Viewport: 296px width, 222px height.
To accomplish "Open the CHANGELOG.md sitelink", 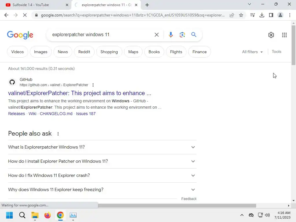I will (x=56, y=114).
